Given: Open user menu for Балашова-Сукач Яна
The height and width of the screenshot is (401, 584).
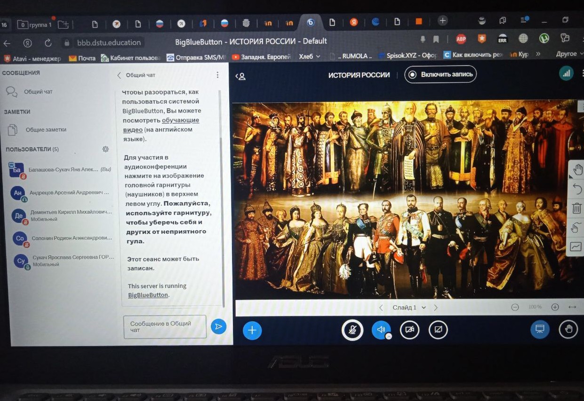Looking at the screenshot, I should tap(60, 170).
